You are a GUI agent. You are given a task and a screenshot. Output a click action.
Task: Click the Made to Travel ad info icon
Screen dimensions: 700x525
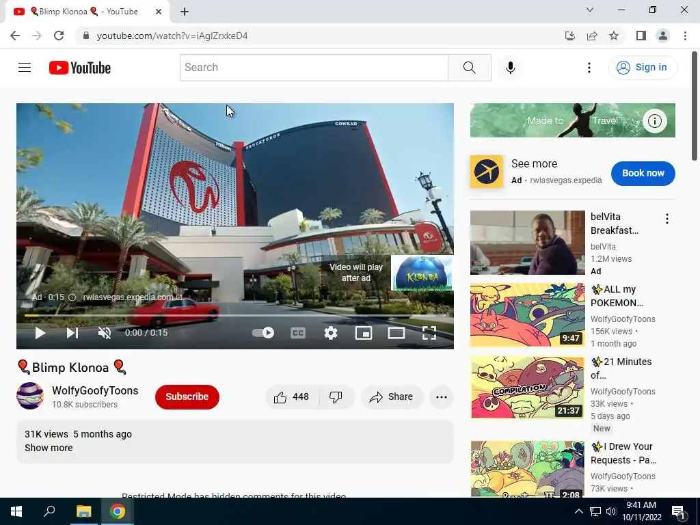point(654,121)
